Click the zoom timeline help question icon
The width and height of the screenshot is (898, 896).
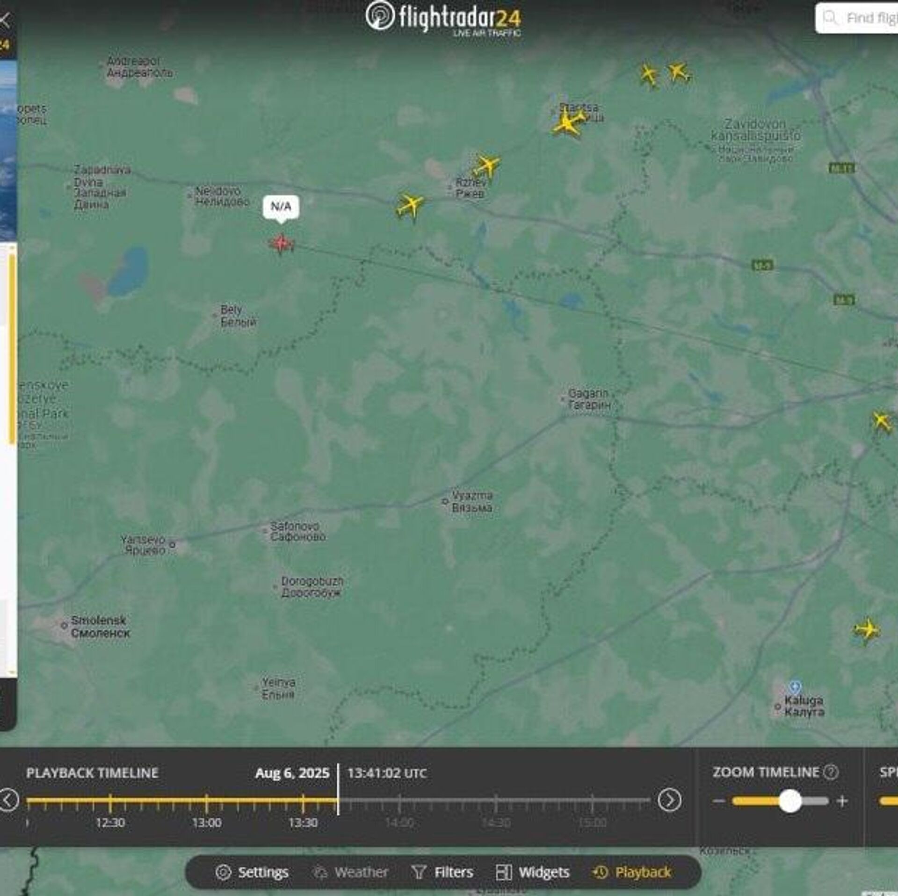(x=831, y=772)
